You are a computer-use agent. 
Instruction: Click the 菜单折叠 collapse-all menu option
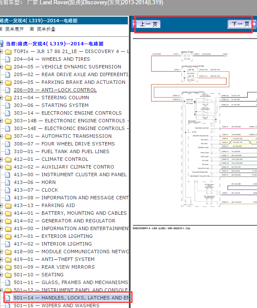pos(42,30)
